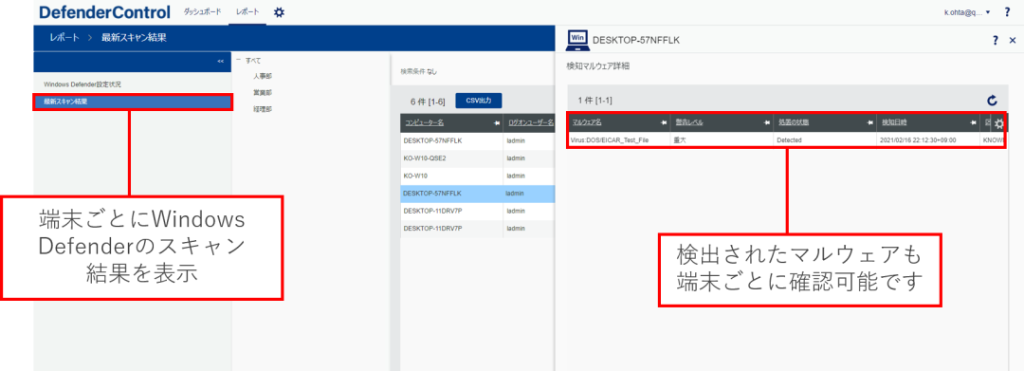
Task: Select the 人事部 group in the tree
Action: pos(263,77)
